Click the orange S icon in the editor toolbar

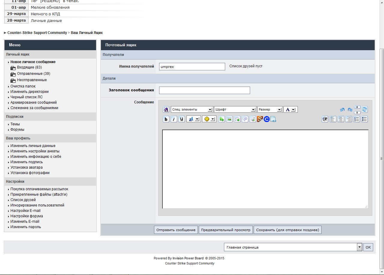click(x=260, y=119)
